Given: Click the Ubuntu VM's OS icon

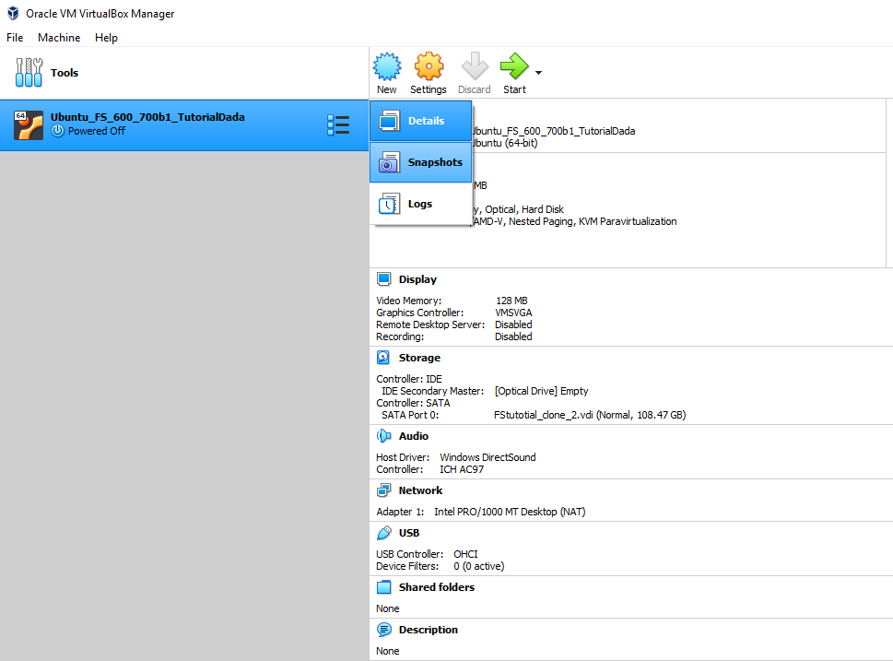Looking at the screenshot, I should coord(29,124).
